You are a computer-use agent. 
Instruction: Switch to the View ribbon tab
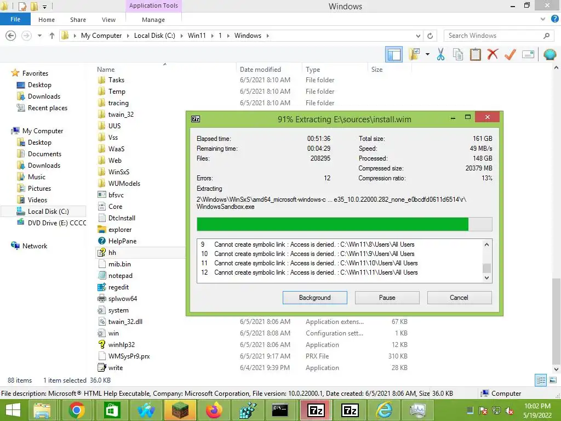tap(109, 20)
